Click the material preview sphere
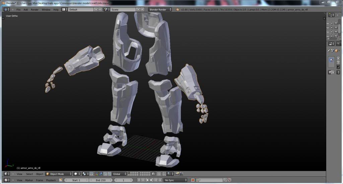 click(331, 60)
